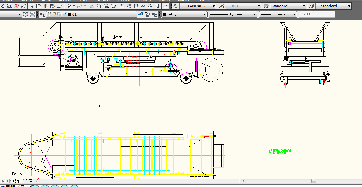Click the Make Object's Layer Current button
The image size is (362, 187).
[141, 14]
